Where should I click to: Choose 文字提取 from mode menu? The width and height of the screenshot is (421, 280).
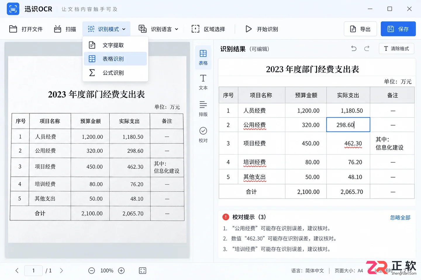[115, 45]
